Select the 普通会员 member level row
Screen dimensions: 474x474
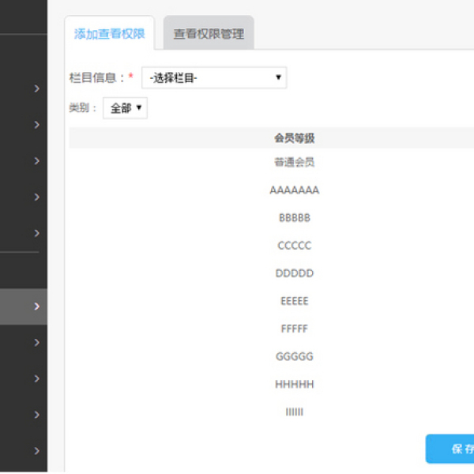click(x=294, y=163)
